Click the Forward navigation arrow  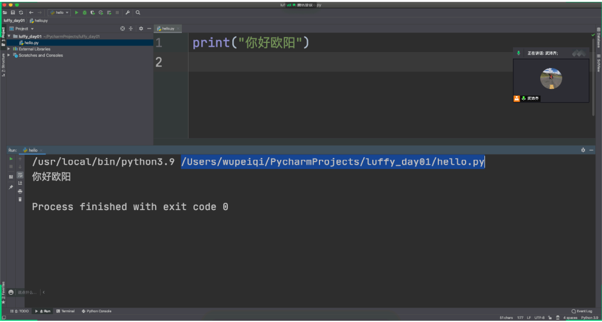click(x=39, y=13)
